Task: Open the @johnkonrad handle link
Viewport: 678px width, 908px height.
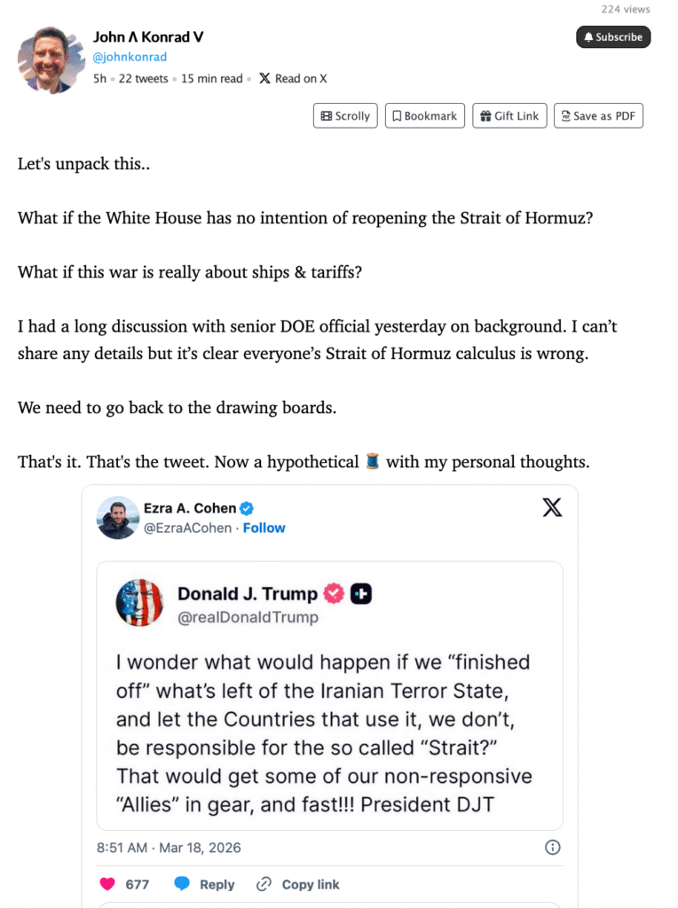Action: point(130,57)
